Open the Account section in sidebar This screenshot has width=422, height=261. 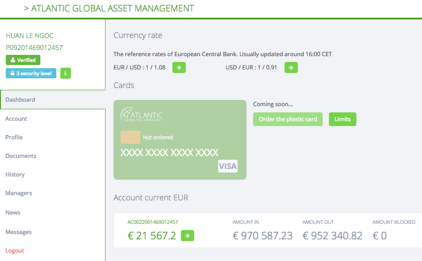click(x=16, y=119)
